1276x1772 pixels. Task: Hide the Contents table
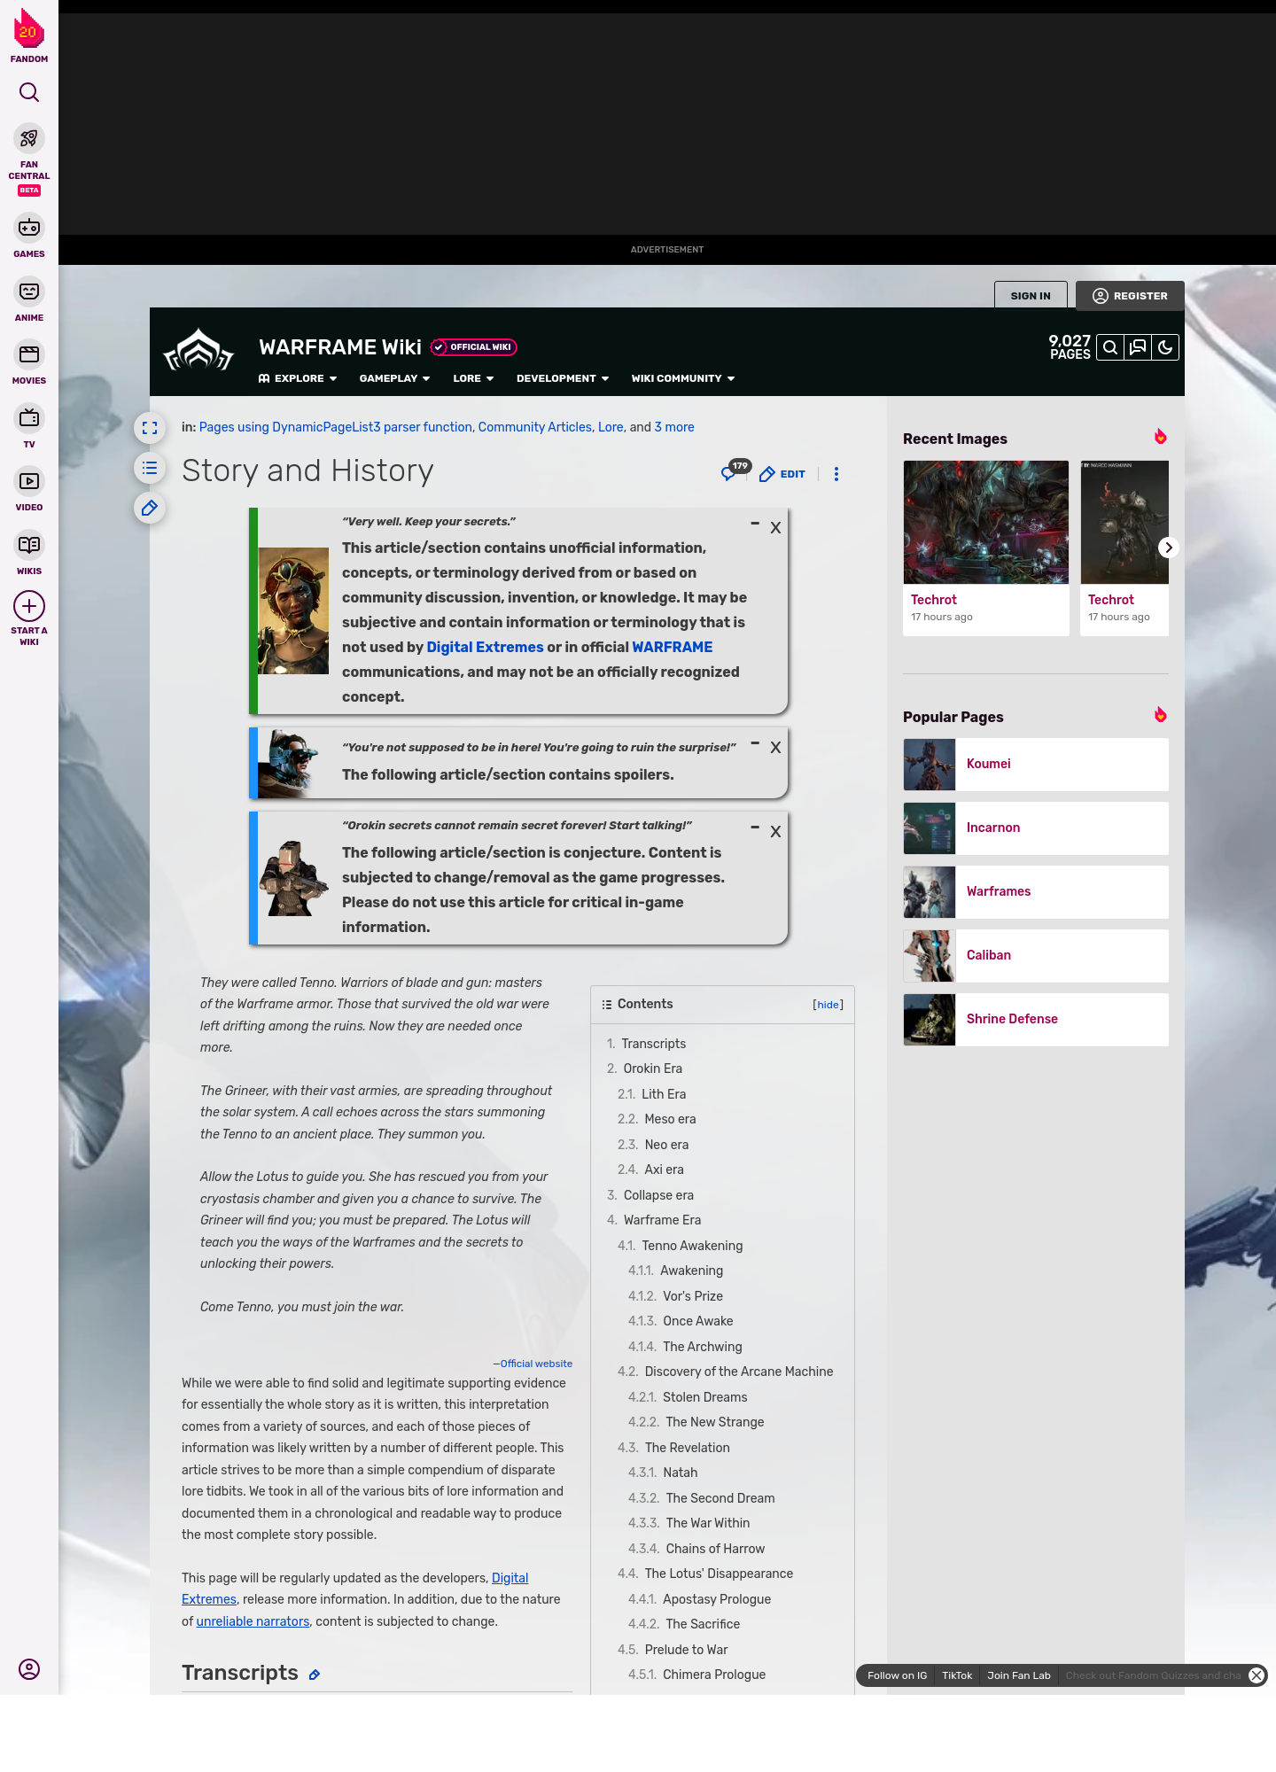(828, 1005)
